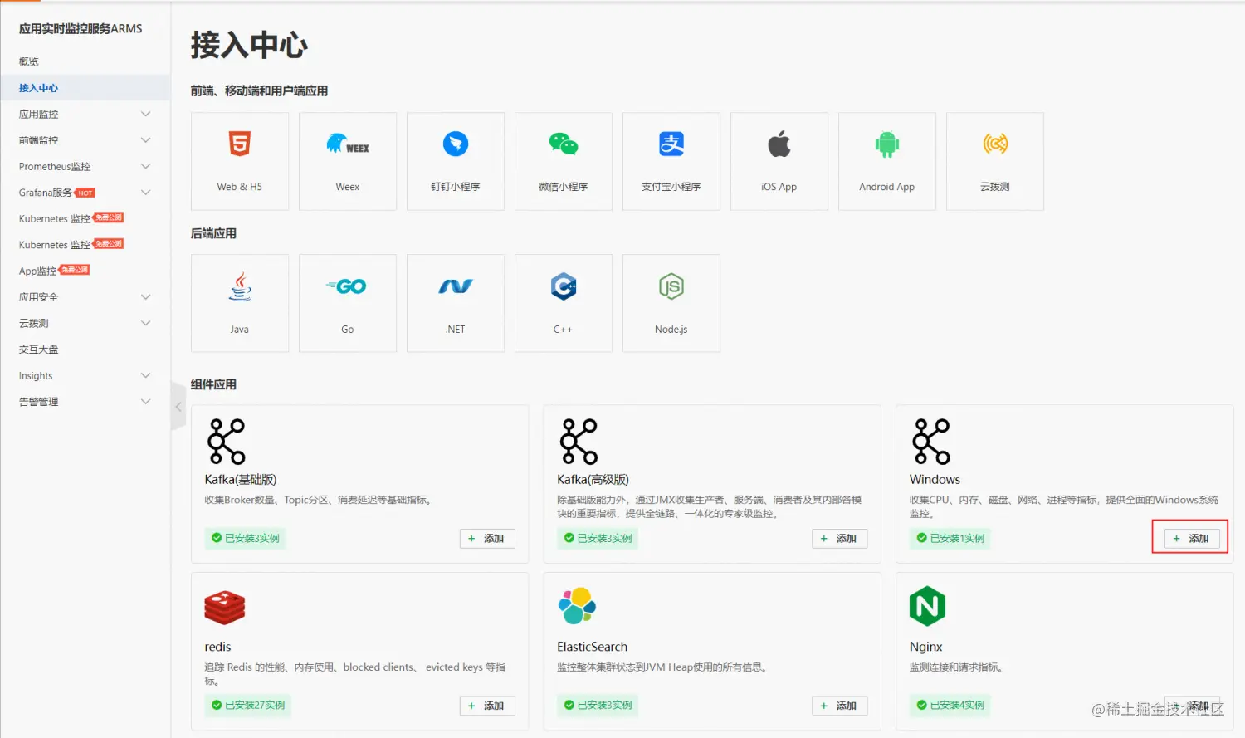Expand the 应用监控 menu chevron

coord(146,114)
